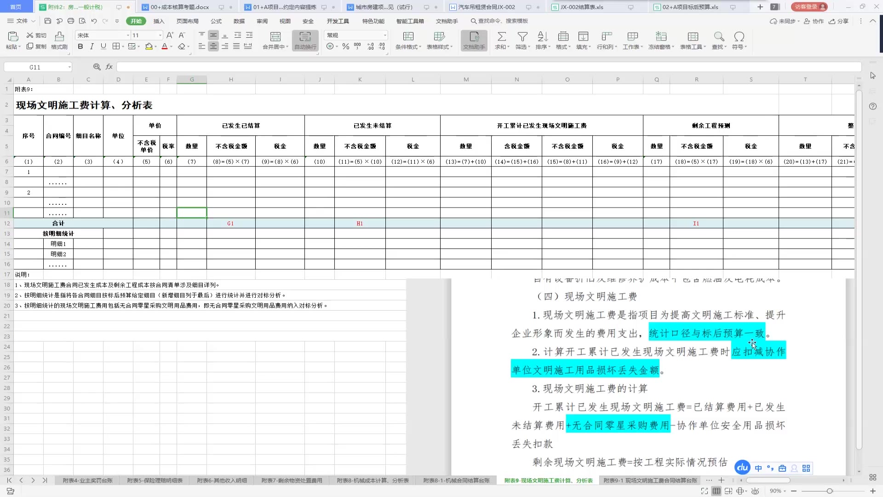Expand the Merge and Center (合并居中) dropdown
883x497 pixels.
[287, 47]
